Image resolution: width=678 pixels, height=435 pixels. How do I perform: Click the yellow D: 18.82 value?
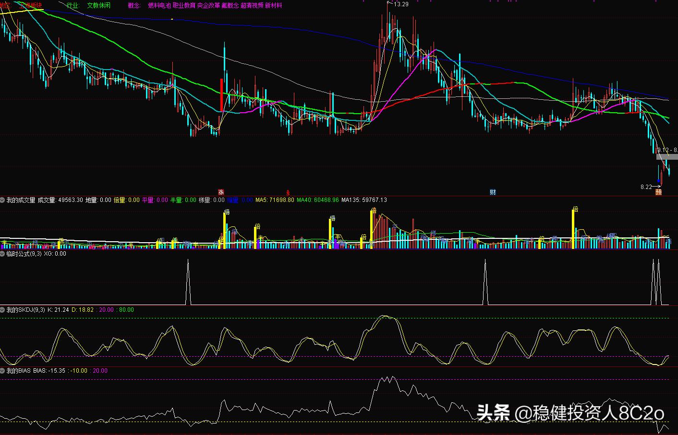pyautogui.click(x=83, y=310)
